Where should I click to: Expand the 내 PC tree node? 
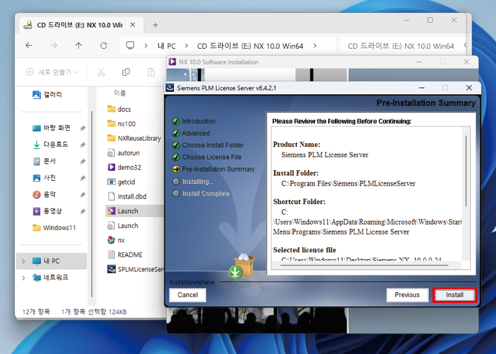23,261
